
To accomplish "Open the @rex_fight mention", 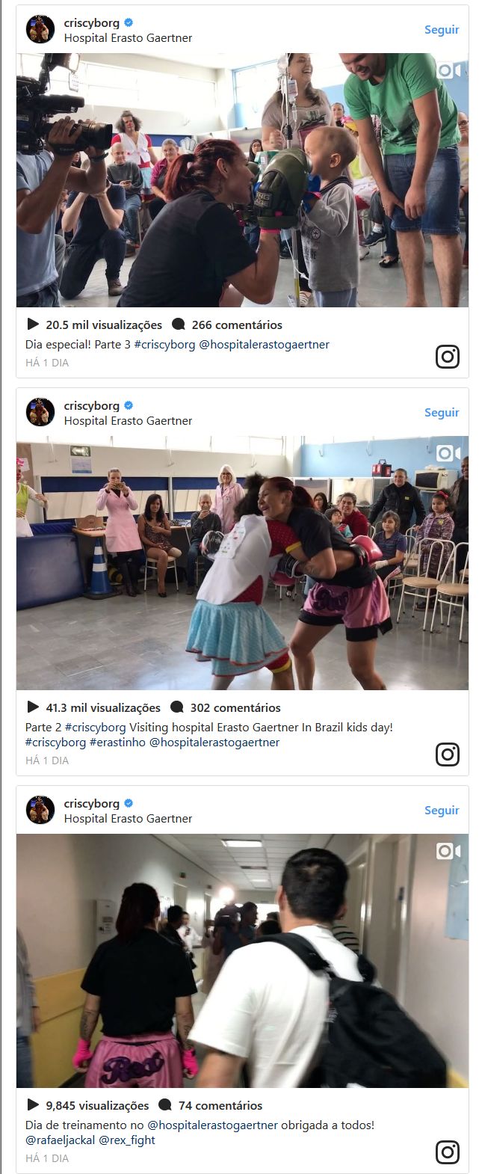I will 127,1140.
